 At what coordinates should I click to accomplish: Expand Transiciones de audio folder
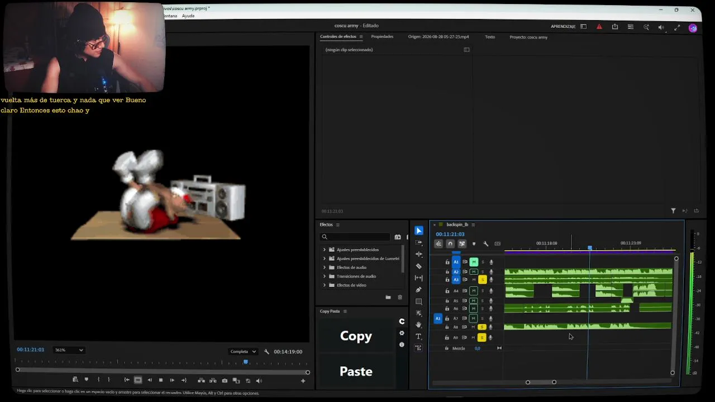coord(325,276)
